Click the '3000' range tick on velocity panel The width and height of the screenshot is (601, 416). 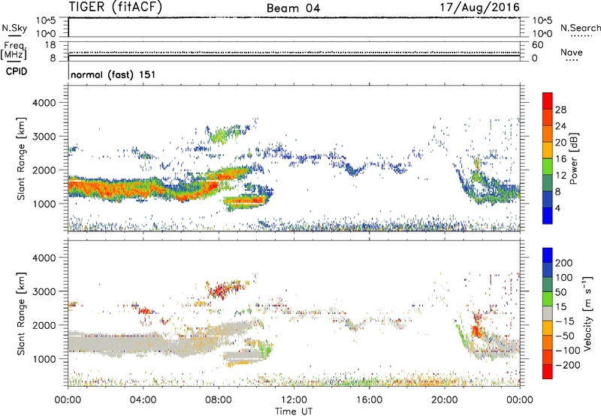click(x=44, y=291)
